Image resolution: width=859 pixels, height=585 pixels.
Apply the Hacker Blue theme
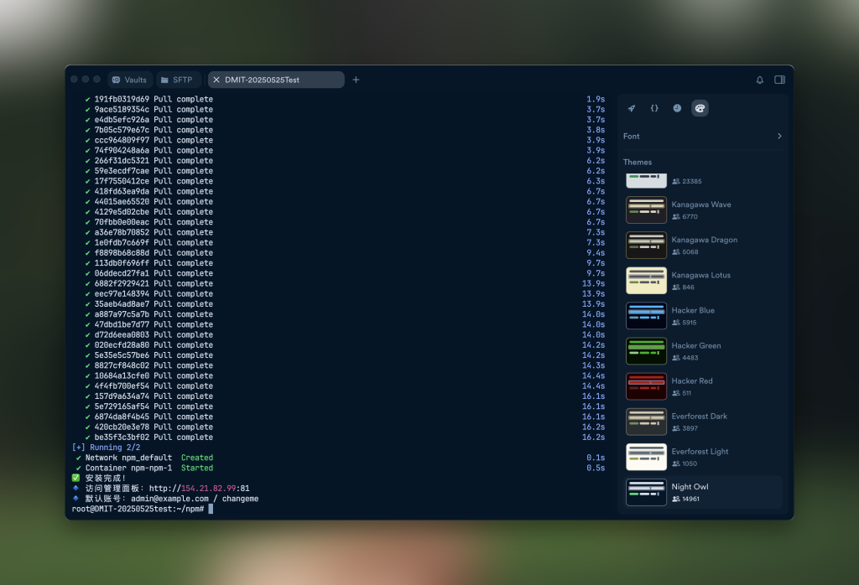pos(702,316)
